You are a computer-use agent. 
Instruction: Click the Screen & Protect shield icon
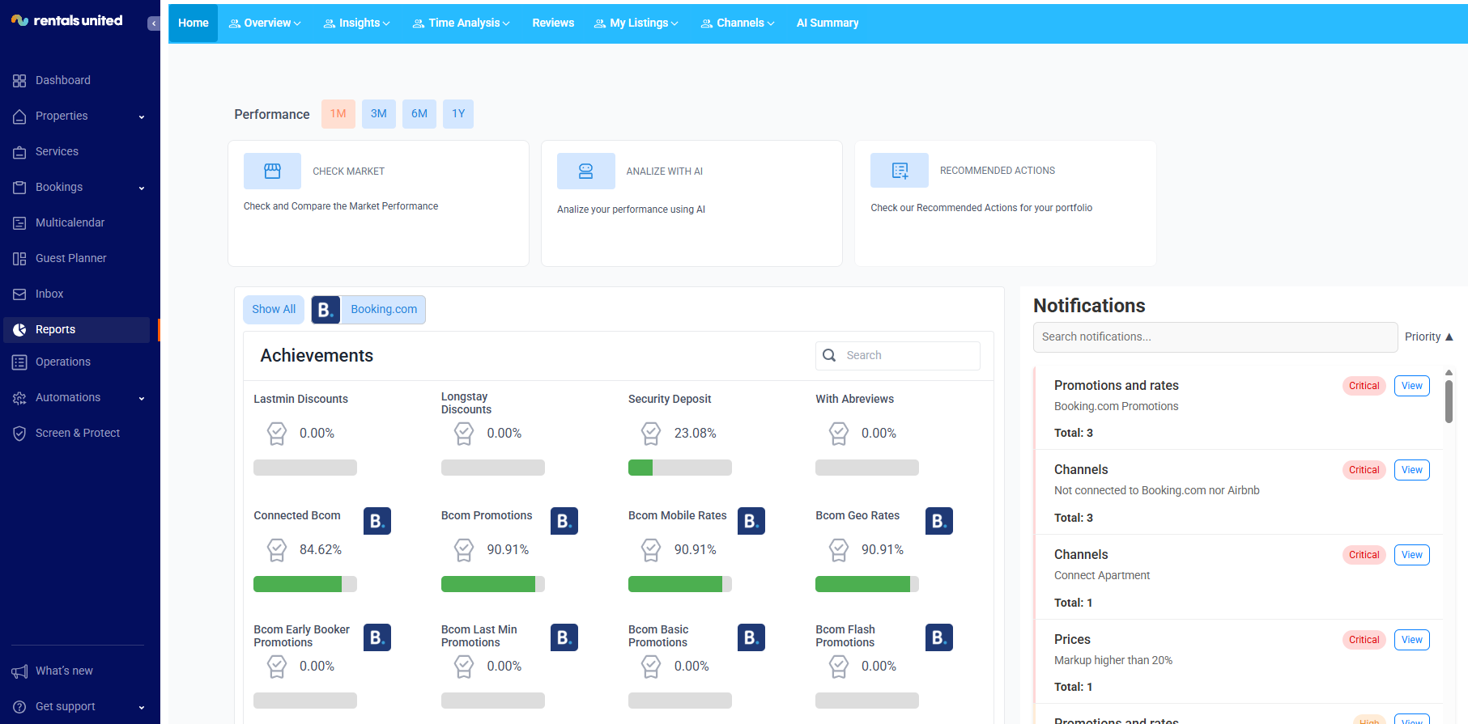[x=19, y=434]
